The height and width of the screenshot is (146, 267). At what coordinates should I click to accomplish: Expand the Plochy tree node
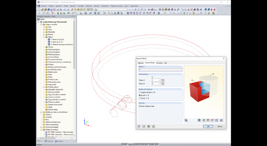coord(44,34)
